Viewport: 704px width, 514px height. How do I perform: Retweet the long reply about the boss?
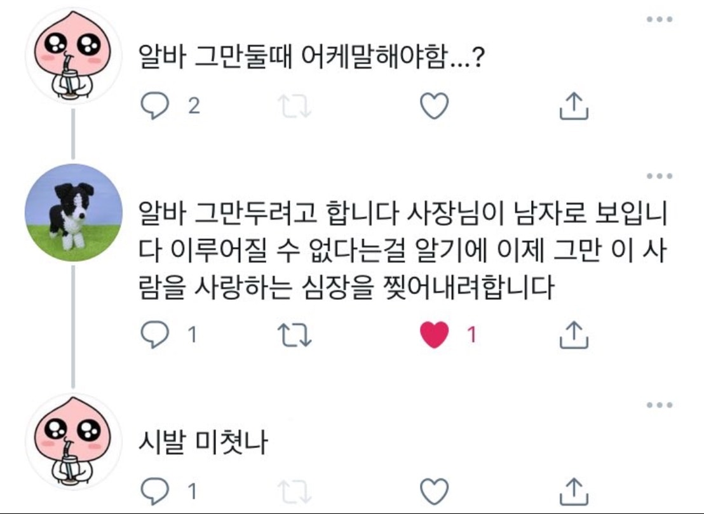[x=293, y=334]
